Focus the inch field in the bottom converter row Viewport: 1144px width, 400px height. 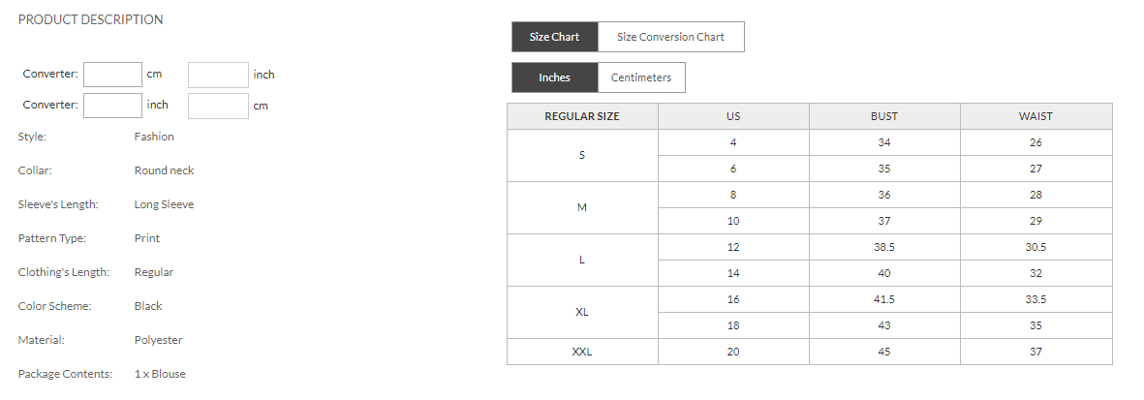113,106
